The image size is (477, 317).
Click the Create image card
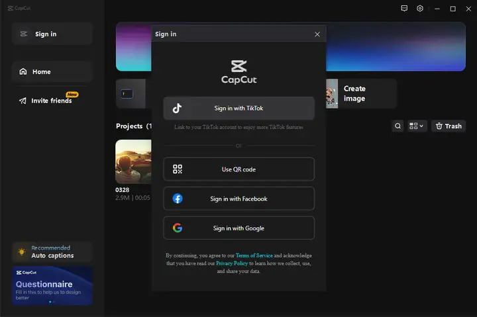coord(361,93)
